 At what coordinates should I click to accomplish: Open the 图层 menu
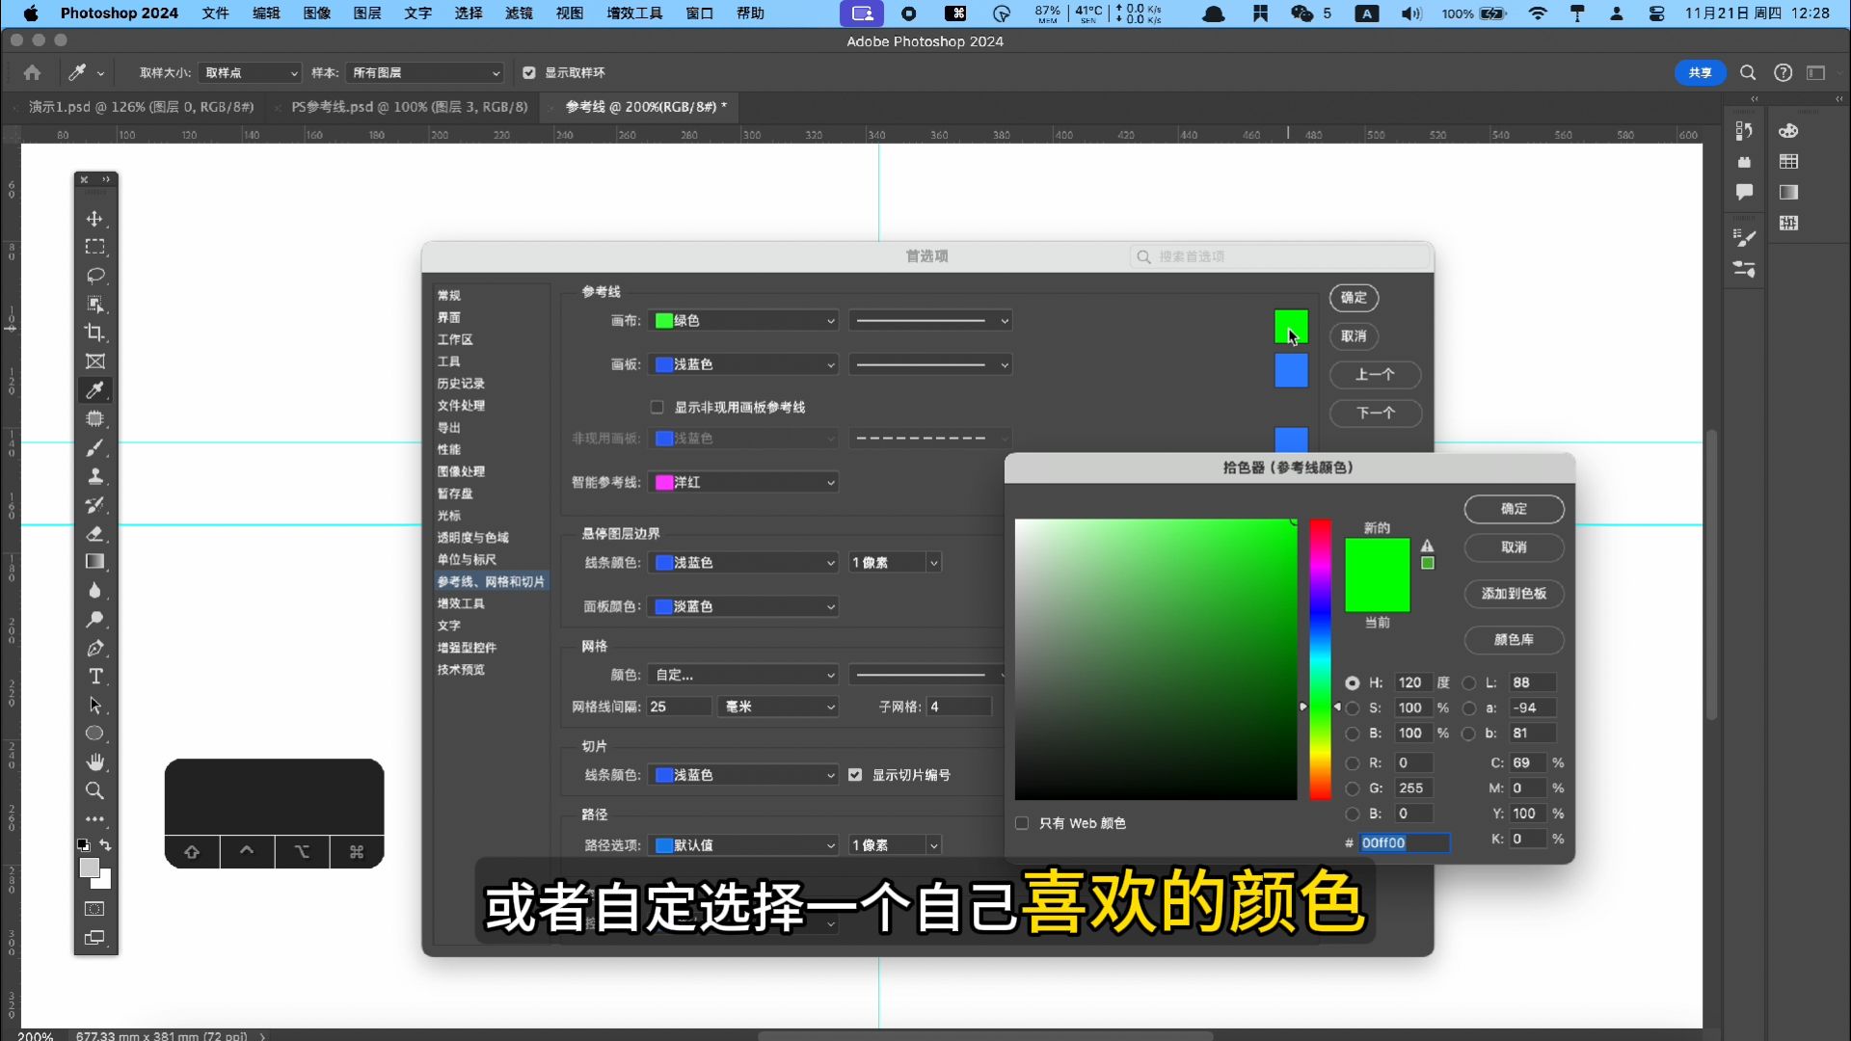[367, 13]
